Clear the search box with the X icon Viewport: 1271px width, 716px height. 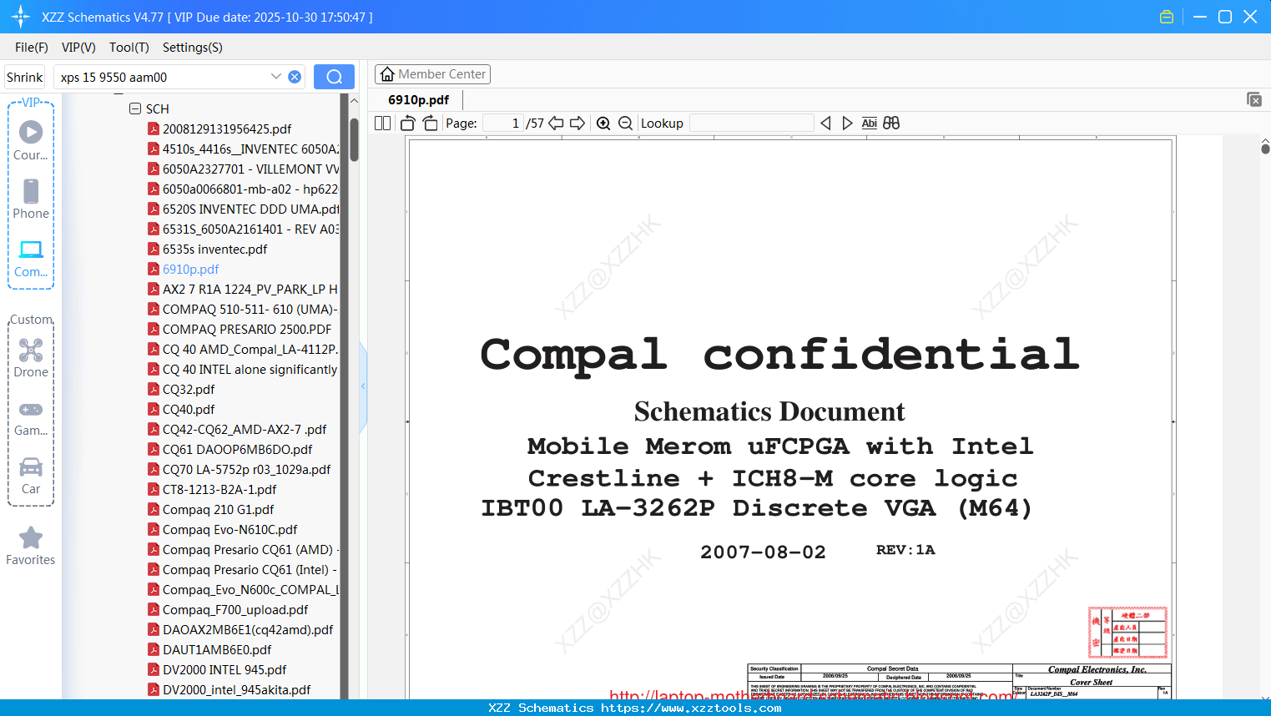pos(295,77)
